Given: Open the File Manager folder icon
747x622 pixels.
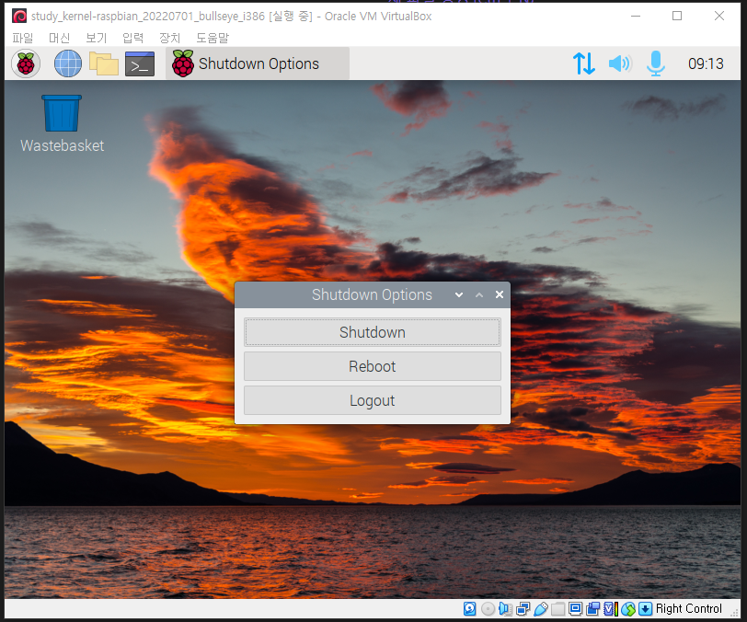Looking at the screenshot, I should click(x=104, y=63).
